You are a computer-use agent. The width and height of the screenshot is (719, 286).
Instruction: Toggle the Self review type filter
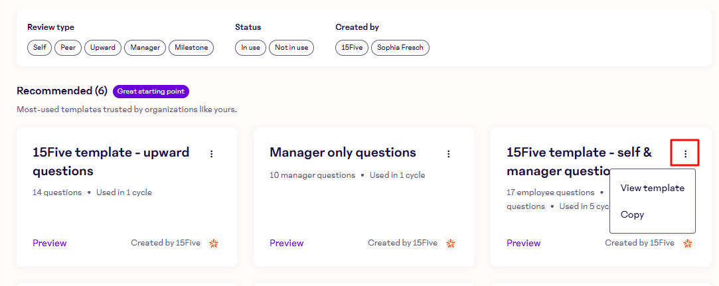pos(39,48)
